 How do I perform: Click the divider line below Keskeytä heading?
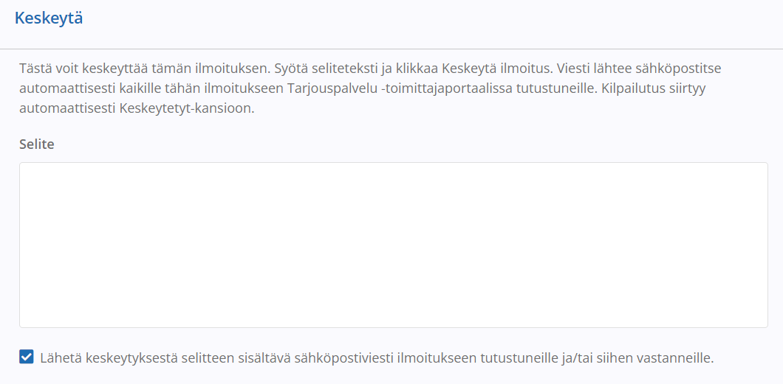pyautogui.click(x=391, y=49)
